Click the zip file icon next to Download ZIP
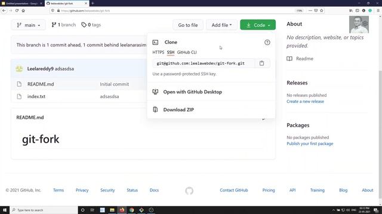The width and height of the screenshot is (382, 214). [155, 109]
